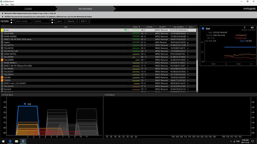Viewport: 257px width, 144px height.
Task: Click the SSID or Vendor filter field
Action: (24, 21)
